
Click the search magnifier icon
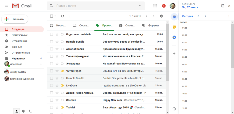pos(51,6)
